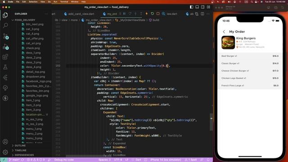Expand the TIMELINE section
288x162 pixels.
[x=21, y=150]
